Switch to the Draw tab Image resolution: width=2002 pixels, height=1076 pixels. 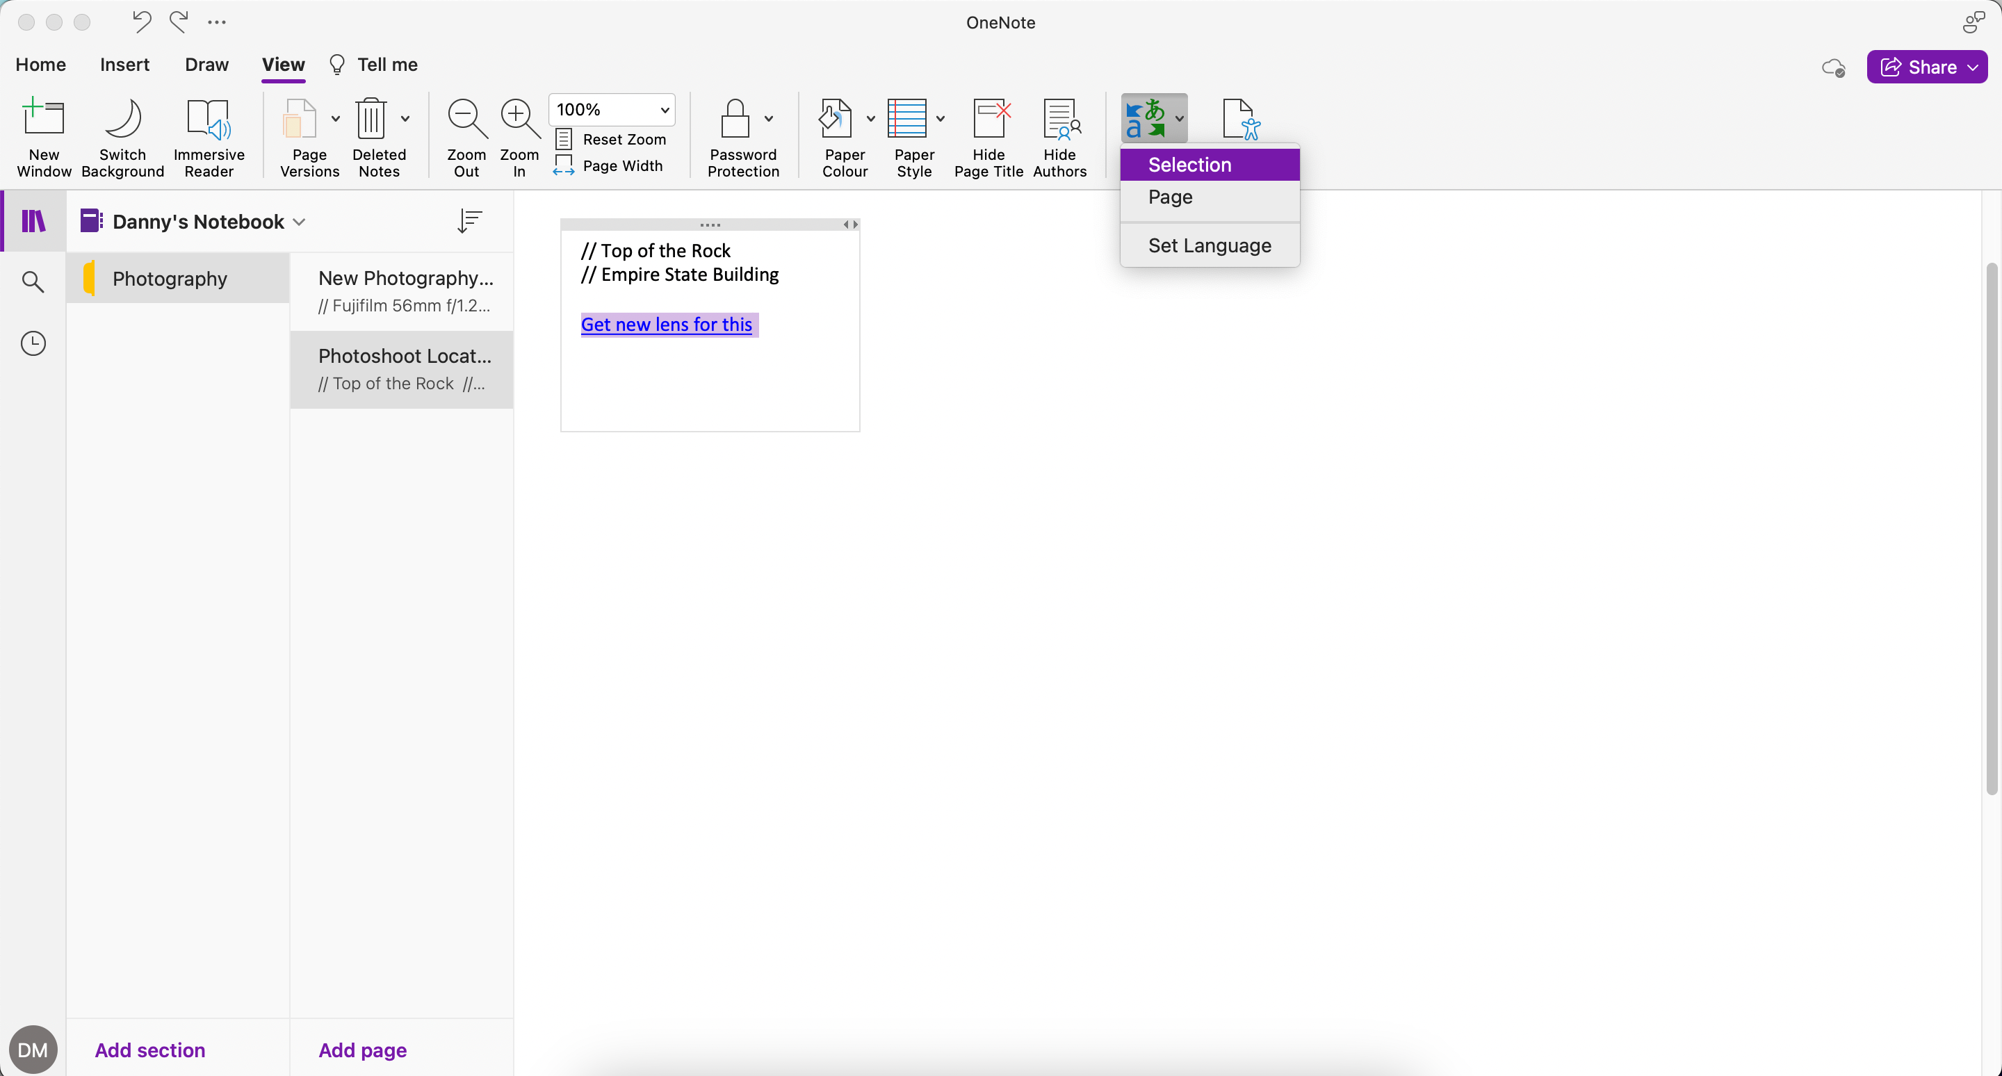(x=206, y=65)
